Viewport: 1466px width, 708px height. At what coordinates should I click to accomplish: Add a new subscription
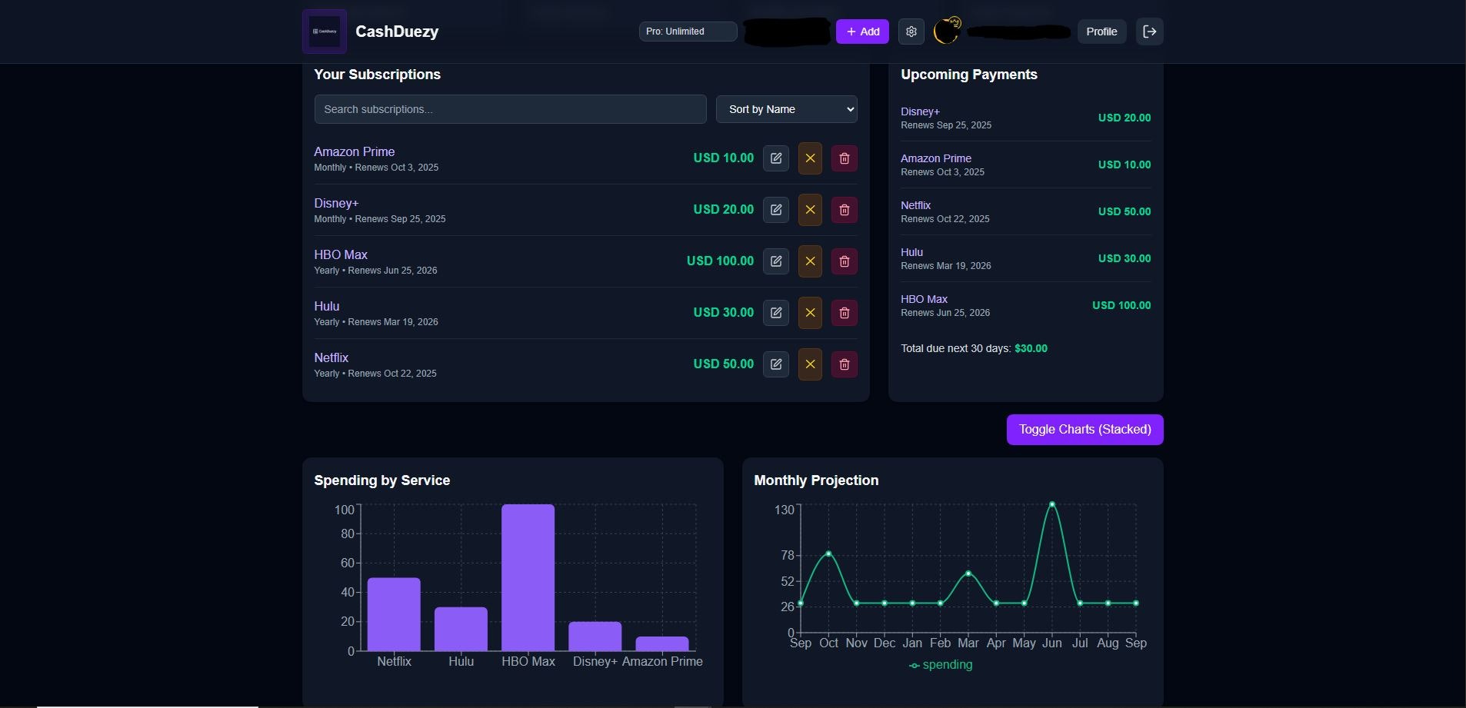[862, 32]
